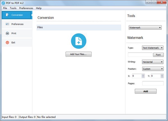Open the Tools Watermark dropdown
The width and height of the screenshot is (168, 121).
[145, 28]
